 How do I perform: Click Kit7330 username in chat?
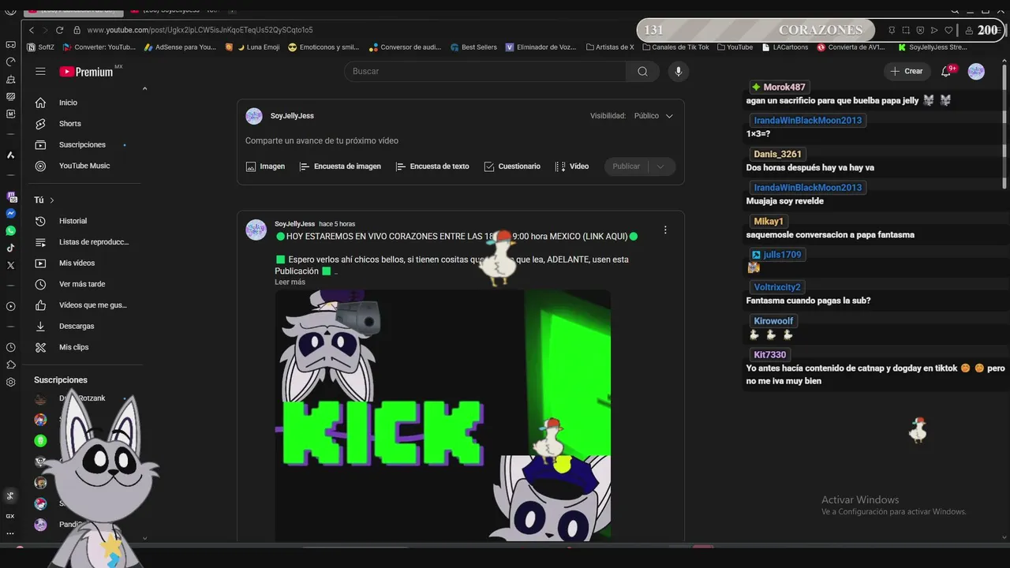pos(769,355)
